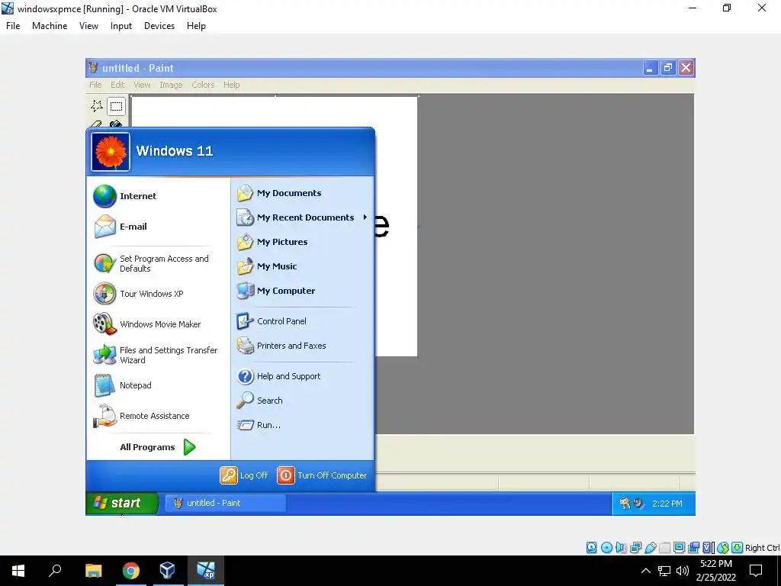This screenshot has width=781, height=586.
Task: Select untitled - Paint taskbar button
Action: tap(226, 504)
